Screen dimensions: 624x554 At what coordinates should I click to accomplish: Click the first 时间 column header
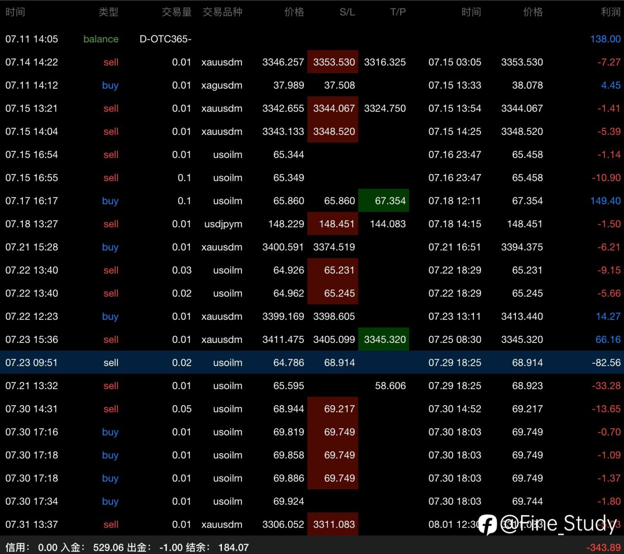click(15, 12)
